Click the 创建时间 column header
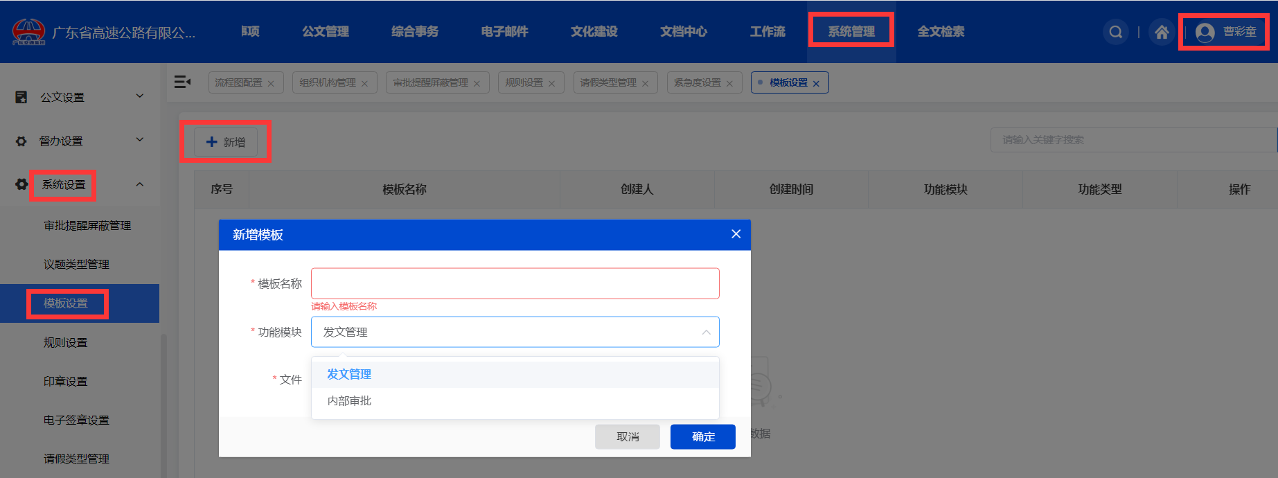 tap(791, 189)
